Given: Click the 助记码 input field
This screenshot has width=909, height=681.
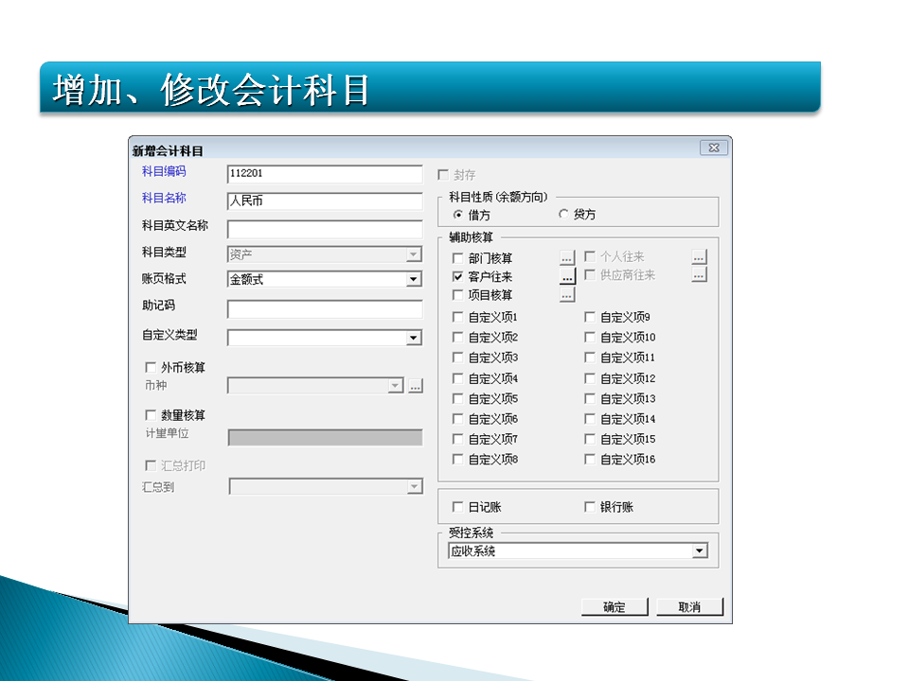Looking at the screenshot, I should point(325,309).
